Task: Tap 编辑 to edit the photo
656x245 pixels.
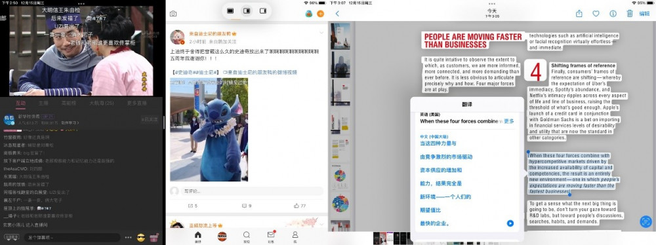Action: tap(644, 14)
